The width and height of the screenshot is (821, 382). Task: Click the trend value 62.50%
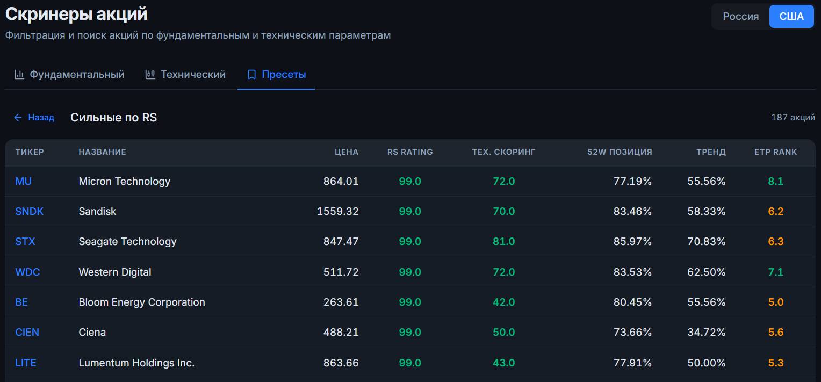pyautogui.click(x=707, y=272)
